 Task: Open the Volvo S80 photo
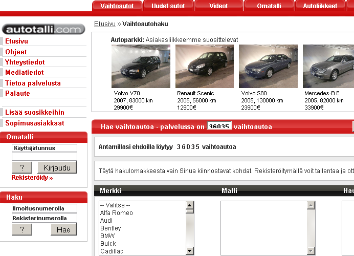click(268, 66)
